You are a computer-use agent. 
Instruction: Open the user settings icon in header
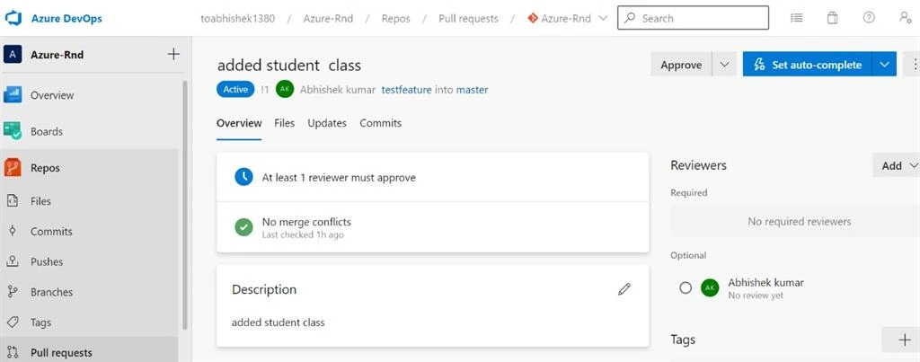(x=906, y=18)
